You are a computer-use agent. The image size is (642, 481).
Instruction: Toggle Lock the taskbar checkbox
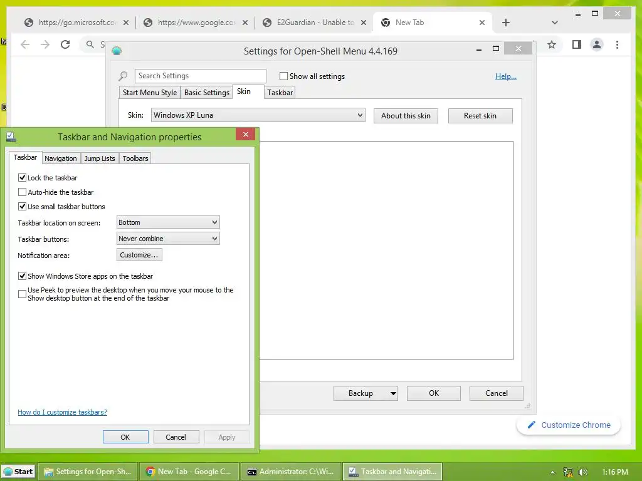[22, 177]
